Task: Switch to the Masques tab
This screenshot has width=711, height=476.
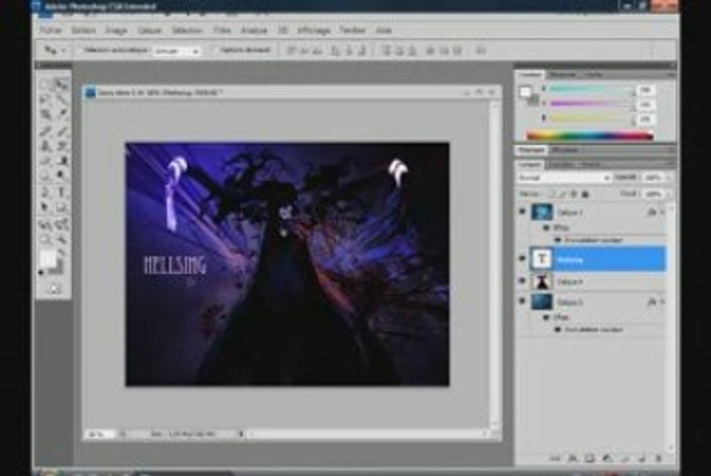Action: (565, 149)
